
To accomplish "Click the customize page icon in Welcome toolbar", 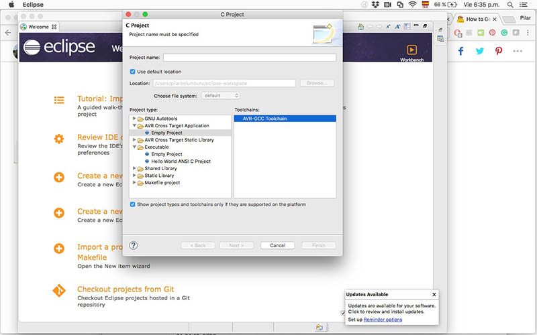I will pyautogui.click(x=407, y=26).
